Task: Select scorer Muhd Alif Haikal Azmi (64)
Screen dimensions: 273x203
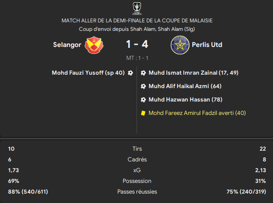Action: (185, 86)
